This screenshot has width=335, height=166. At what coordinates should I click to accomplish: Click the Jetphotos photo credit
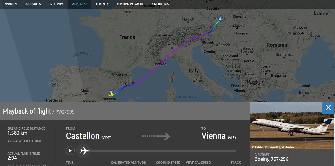[273, 147]
